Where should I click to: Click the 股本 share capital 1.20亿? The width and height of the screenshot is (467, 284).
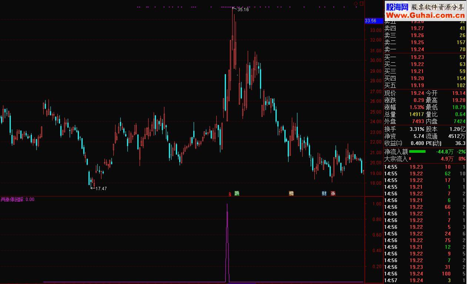pos(458,129)
